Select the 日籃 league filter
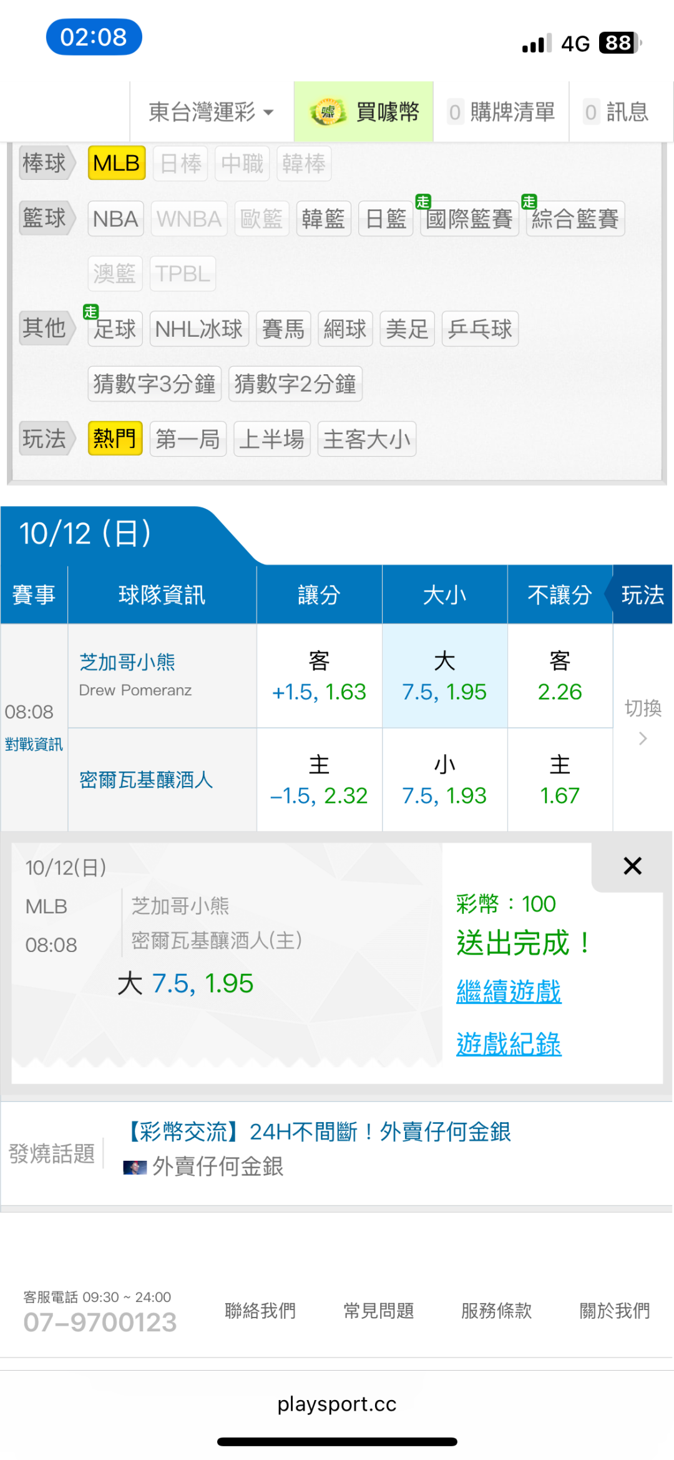This screenshot has width=674, height=1460. tap(386, 219)
